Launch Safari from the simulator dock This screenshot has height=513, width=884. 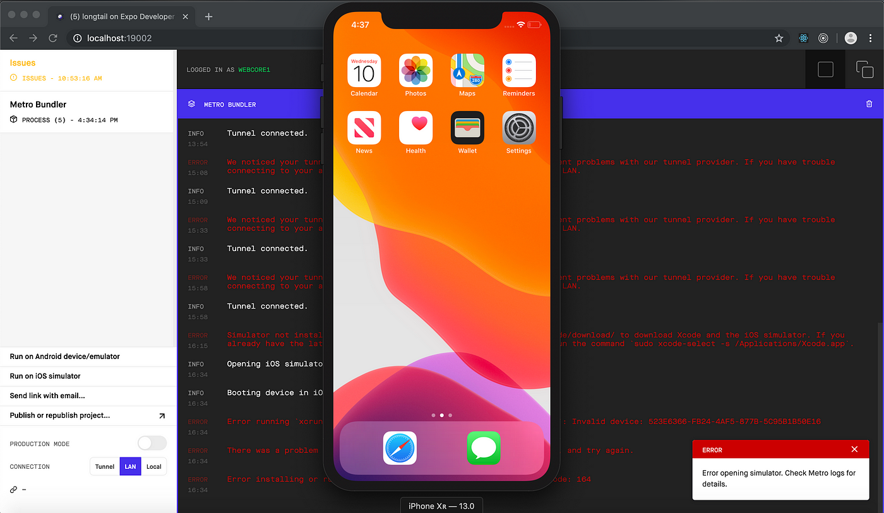[x=400, y=448]
